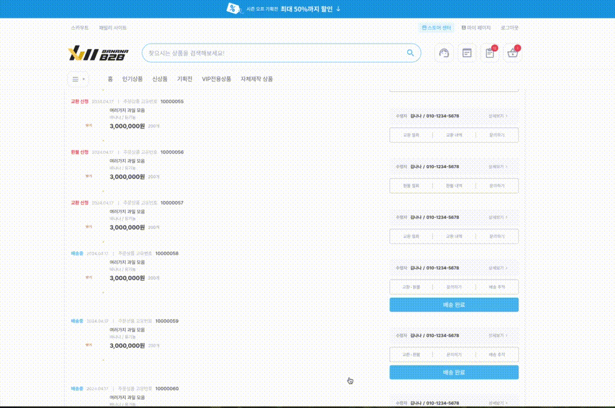This screenshot has width=615, height=408.
Task: Expand 상세보기 for order 10000058
Action: coord(498,268)
